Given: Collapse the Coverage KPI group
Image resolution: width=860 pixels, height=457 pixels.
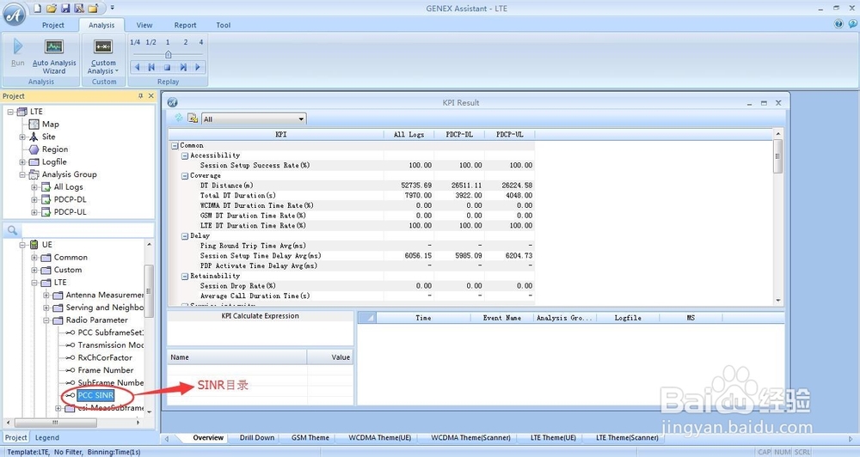Looking at the screenshot, I should pos(185,176).
